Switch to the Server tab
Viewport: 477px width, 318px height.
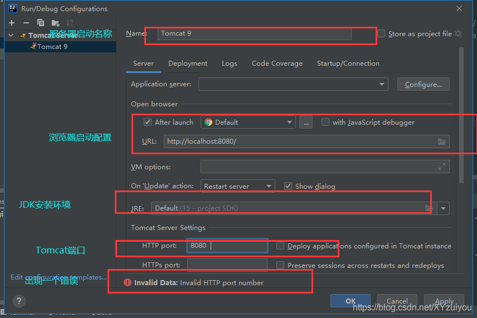(x=143, y=63)
